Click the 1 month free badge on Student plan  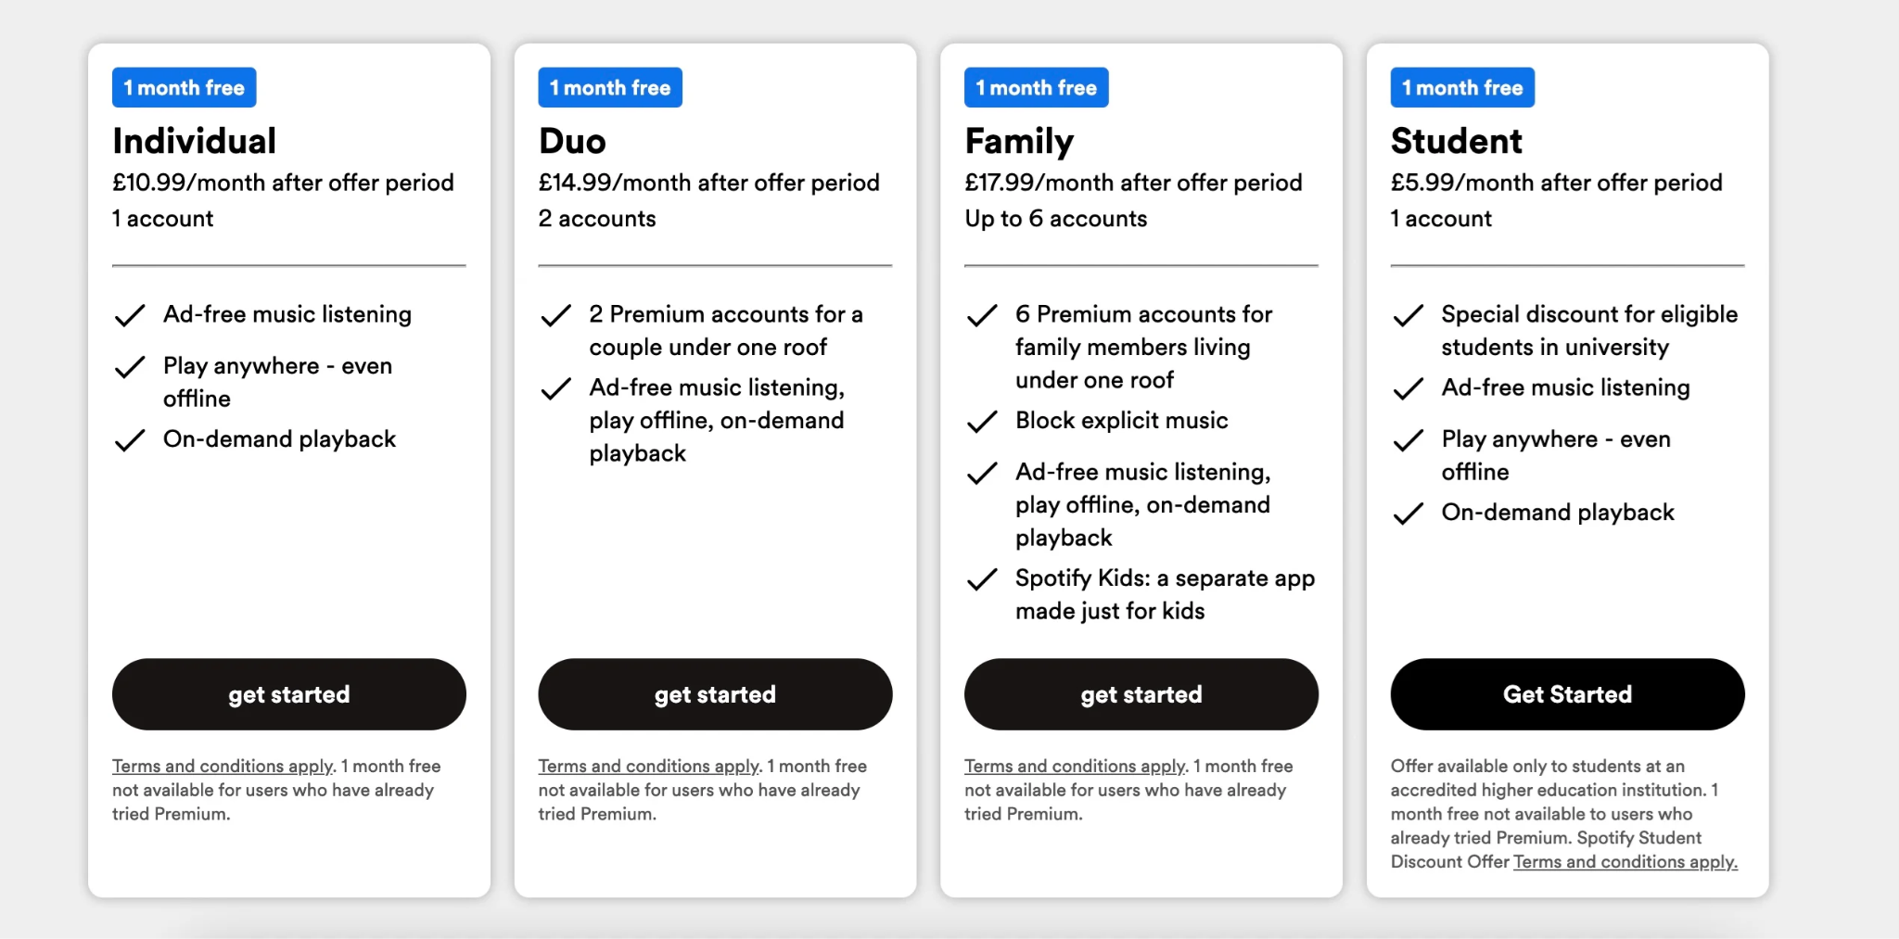[1461, 87]
